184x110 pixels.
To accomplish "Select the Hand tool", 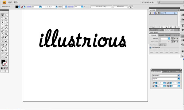I will pyautogui.click(x=2, y=57).
